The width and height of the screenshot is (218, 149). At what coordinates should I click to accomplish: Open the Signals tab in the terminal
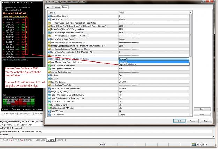(29, 140)
